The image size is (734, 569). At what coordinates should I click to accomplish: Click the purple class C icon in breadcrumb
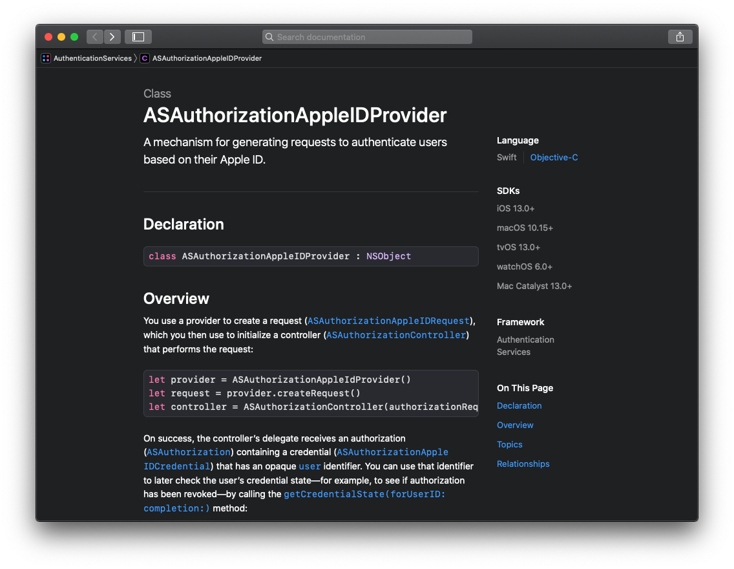tap(145, 58)
